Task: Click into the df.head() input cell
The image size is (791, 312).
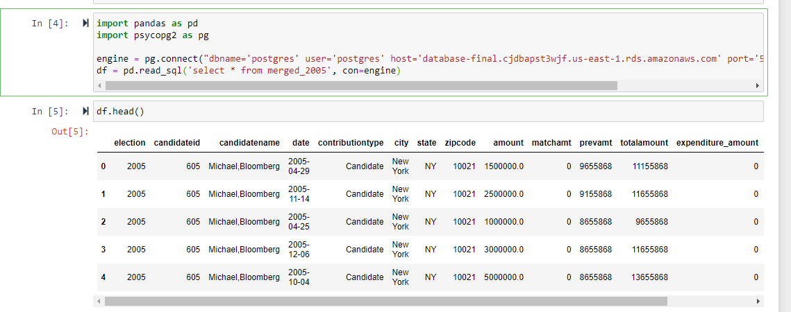Action: [428, 111]
